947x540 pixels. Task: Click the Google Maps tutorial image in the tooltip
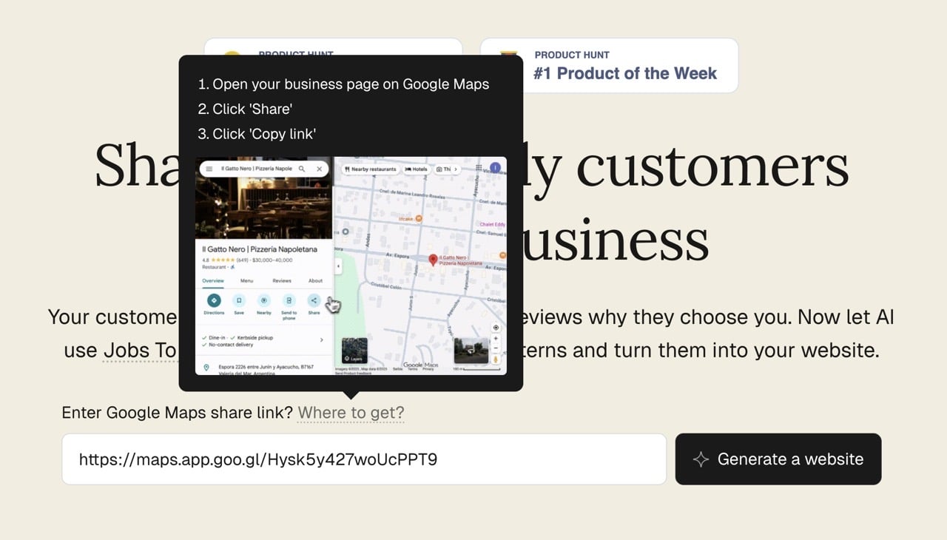pyautogui.click(x=351, y=266)
